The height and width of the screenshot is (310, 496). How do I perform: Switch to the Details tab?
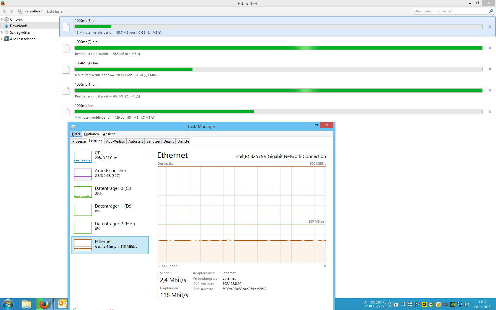click(x=169, y=141)
